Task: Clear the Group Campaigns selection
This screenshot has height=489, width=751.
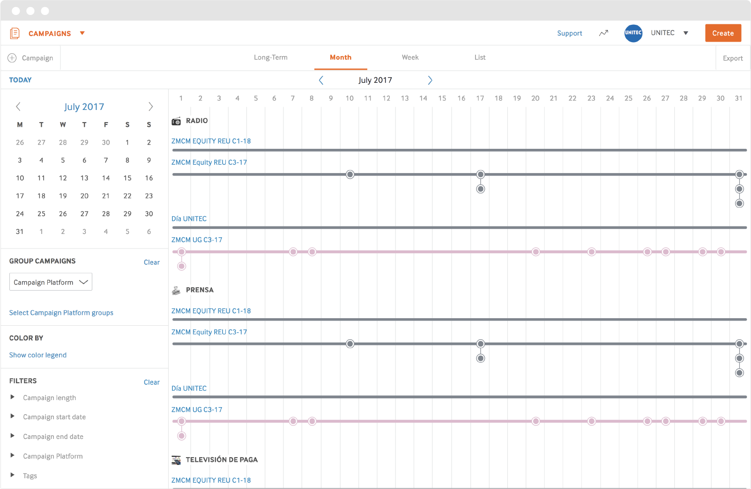Action: point(152,263)
